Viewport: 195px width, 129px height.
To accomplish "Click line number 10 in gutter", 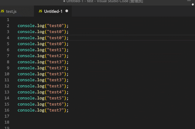I will tap(7, 74).
